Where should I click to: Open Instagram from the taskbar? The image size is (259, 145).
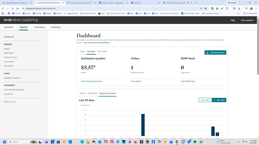point(106,142)
